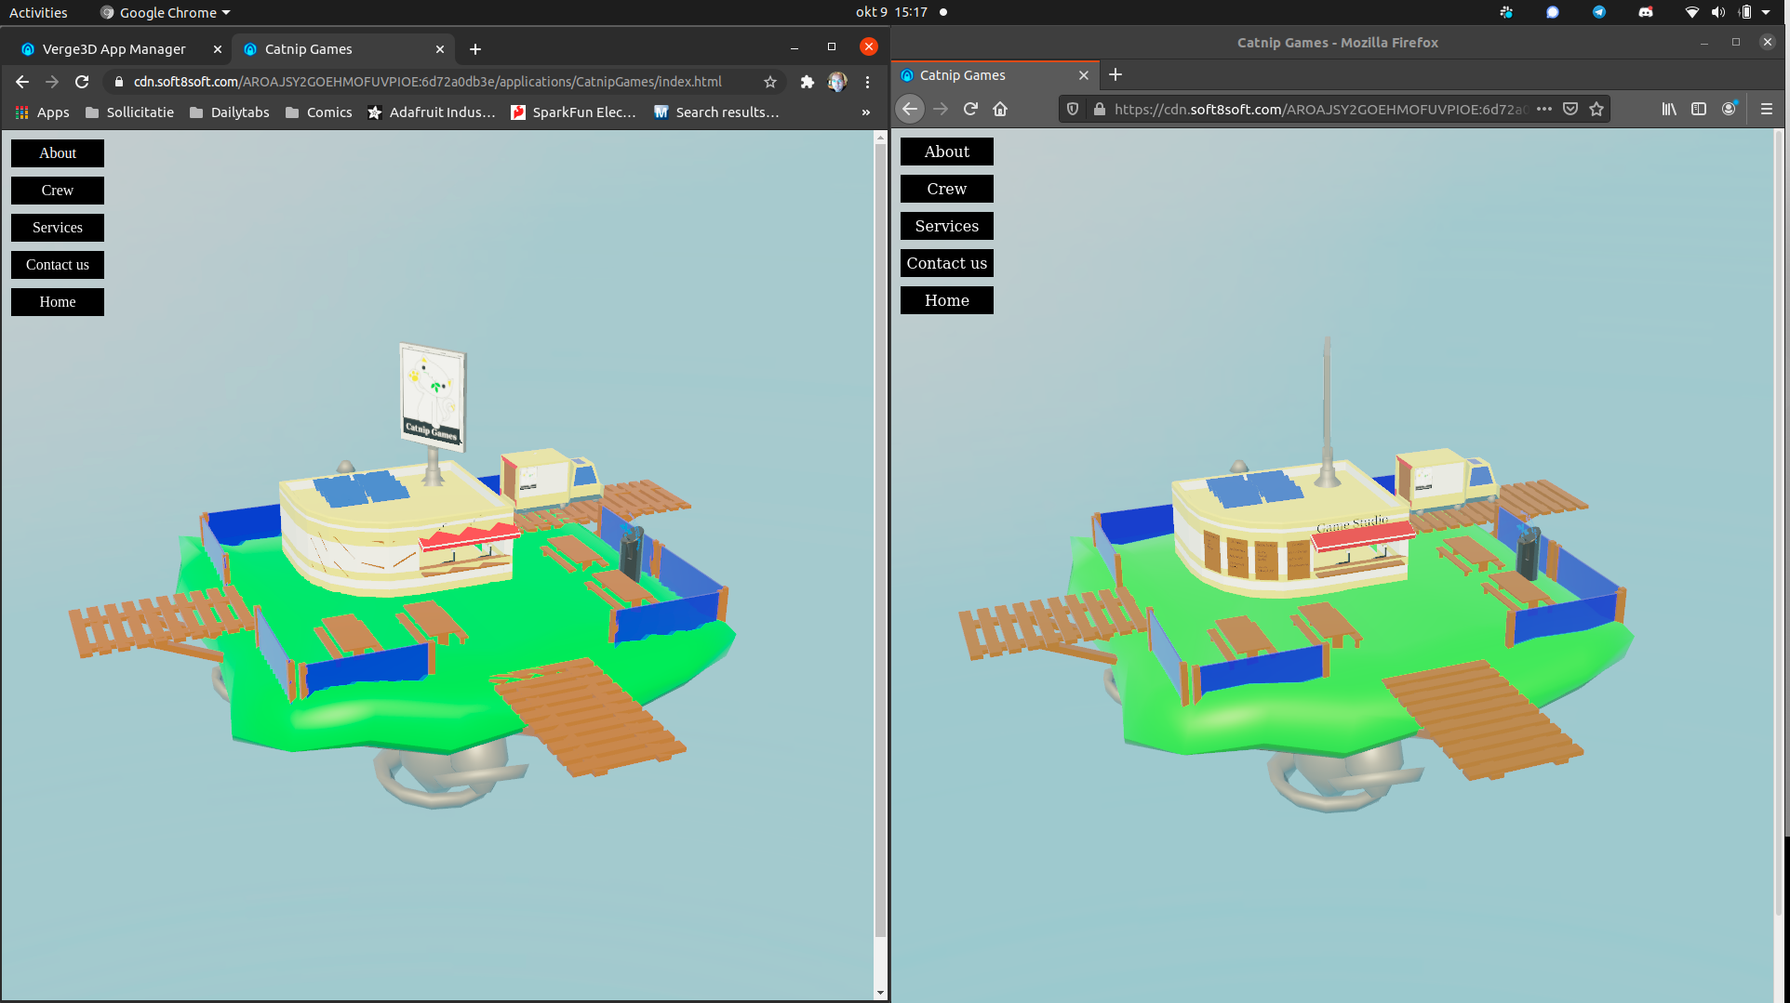Open Adafruit Industries bookmark
This screenshot has height=1003, width=1790.
click(432, 112)
